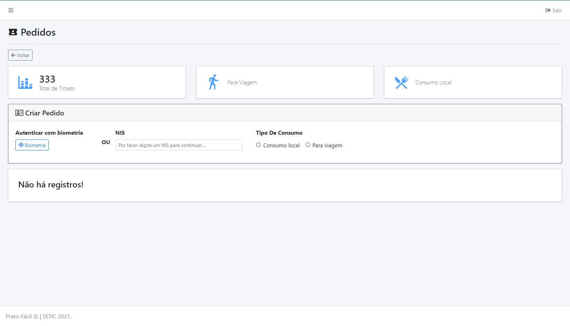Click the Pedidos ticket icon
The height and width of the screenshot is (326, 570).
[x=13, y=32]
